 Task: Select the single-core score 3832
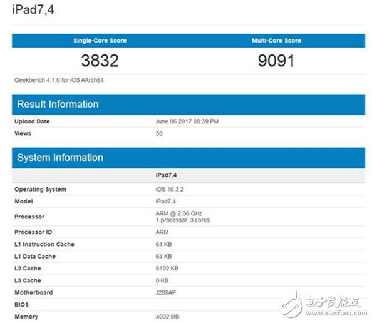click(x=100, y=61)
